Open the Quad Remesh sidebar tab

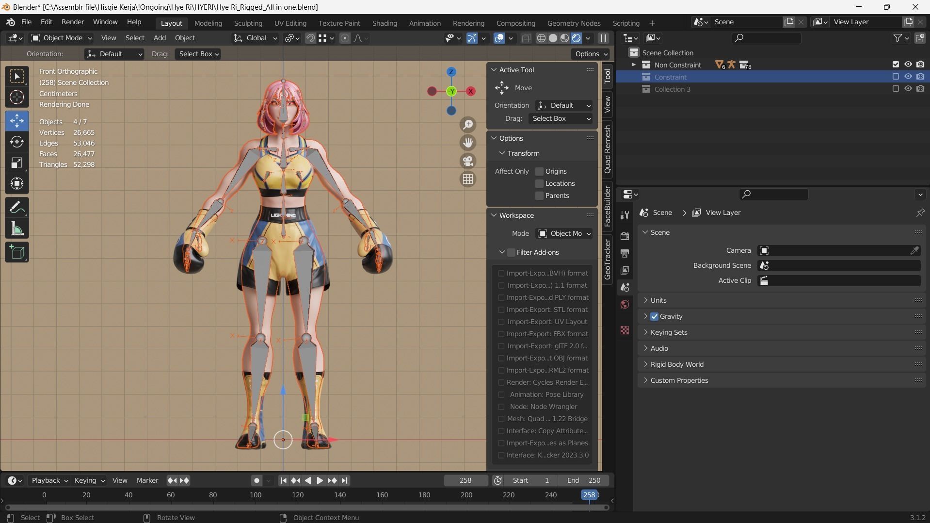pos(607,149)
